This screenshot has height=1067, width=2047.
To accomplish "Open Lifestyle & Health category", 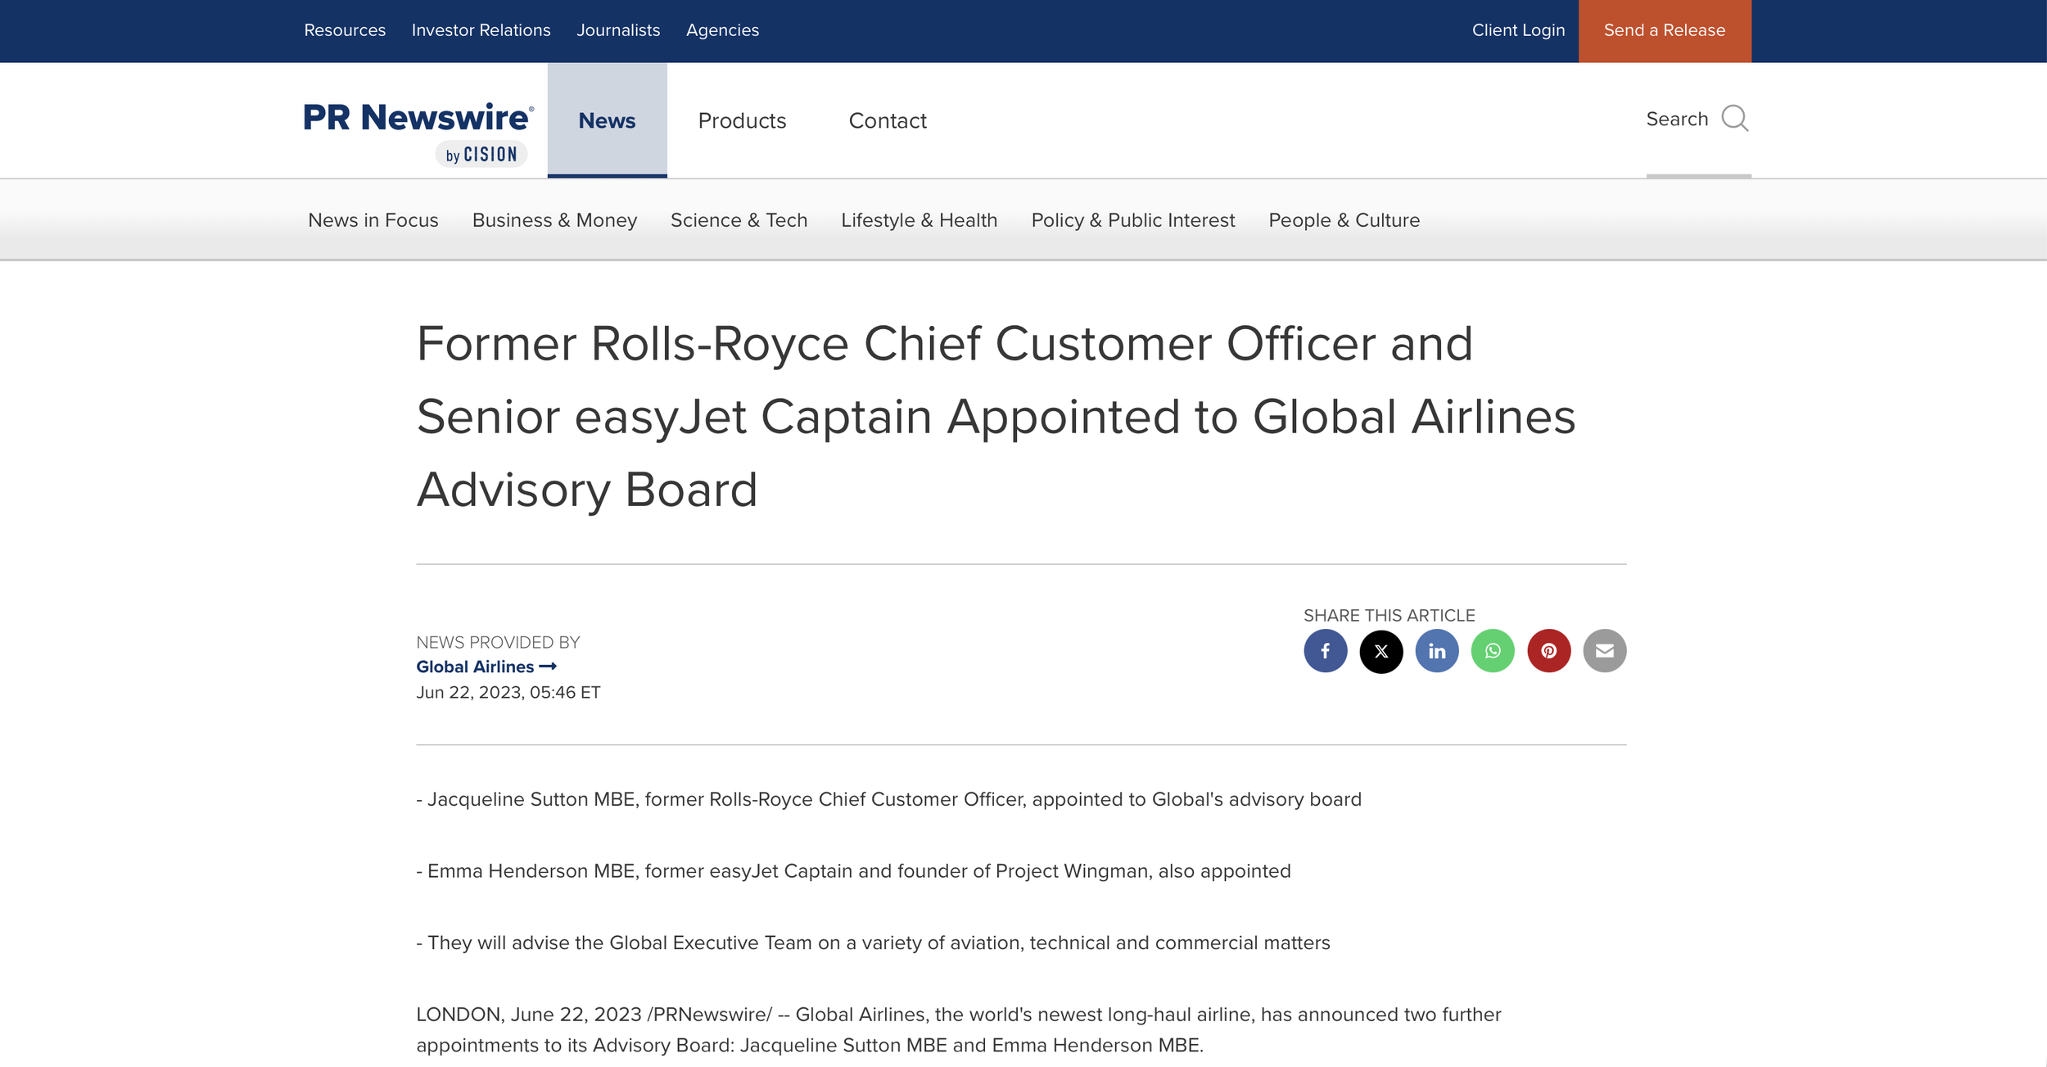I will (919, 220).
